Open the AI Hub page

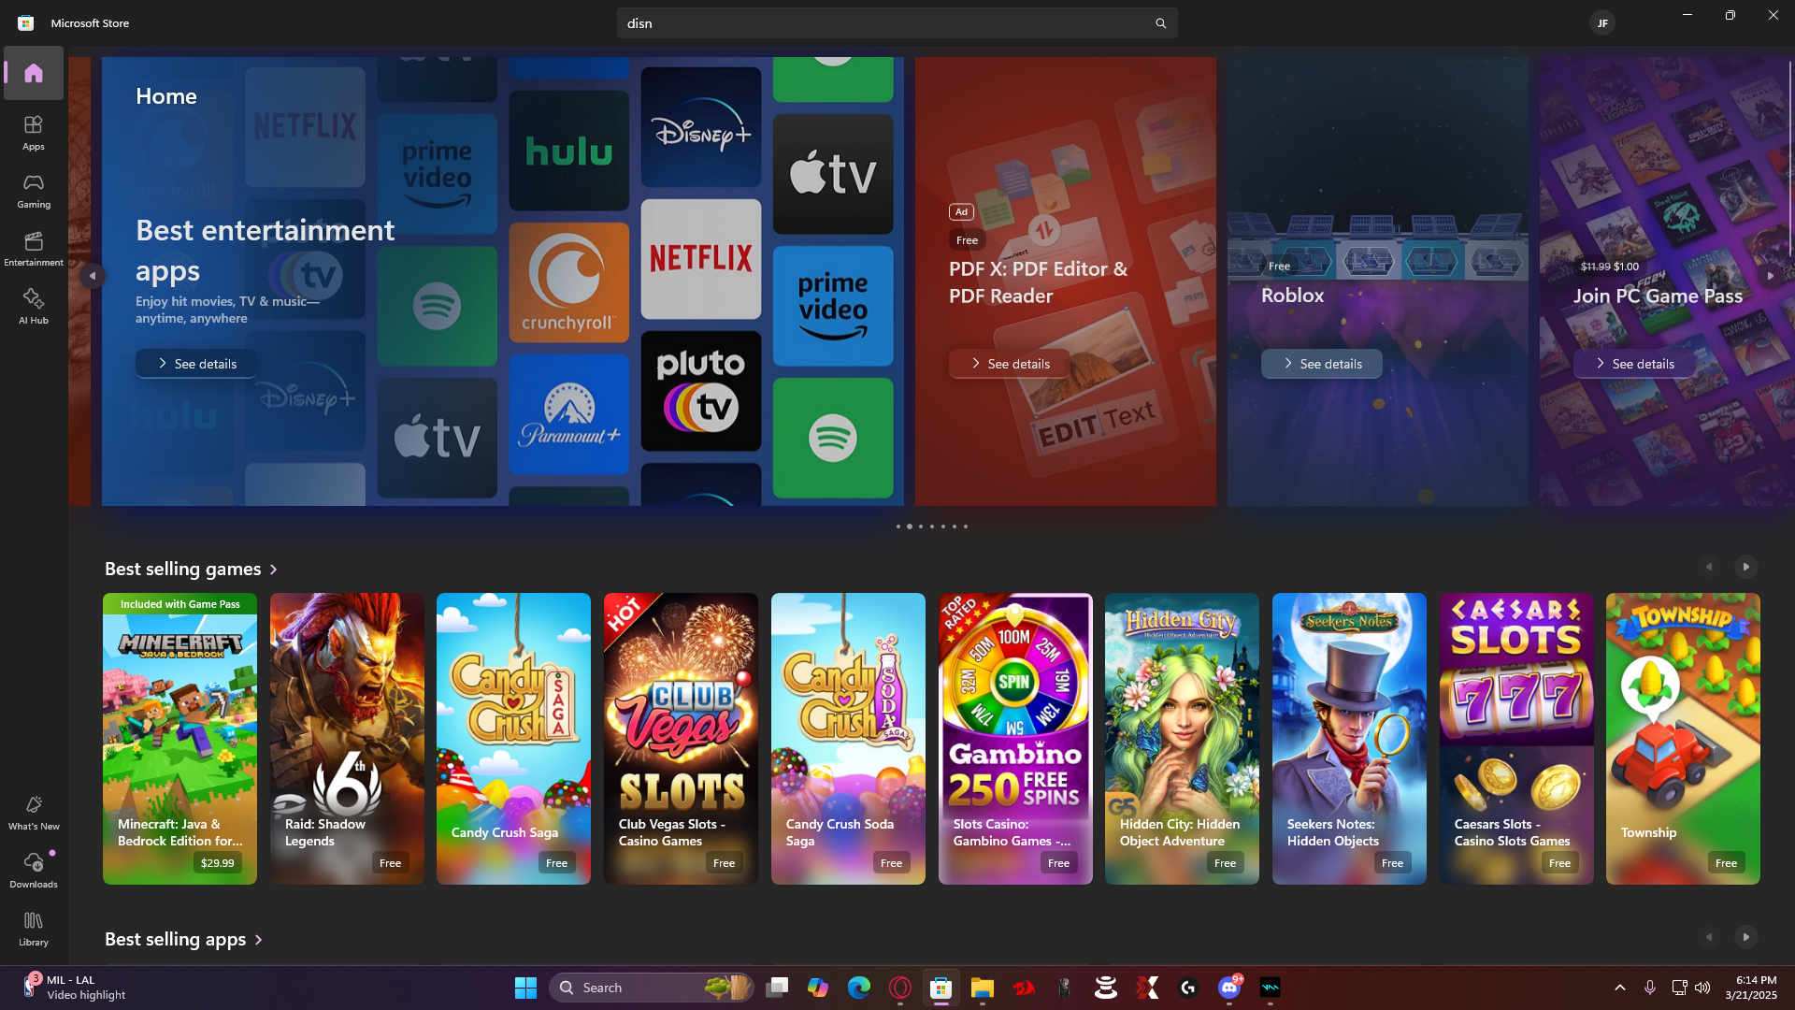(x=34, y=306)
